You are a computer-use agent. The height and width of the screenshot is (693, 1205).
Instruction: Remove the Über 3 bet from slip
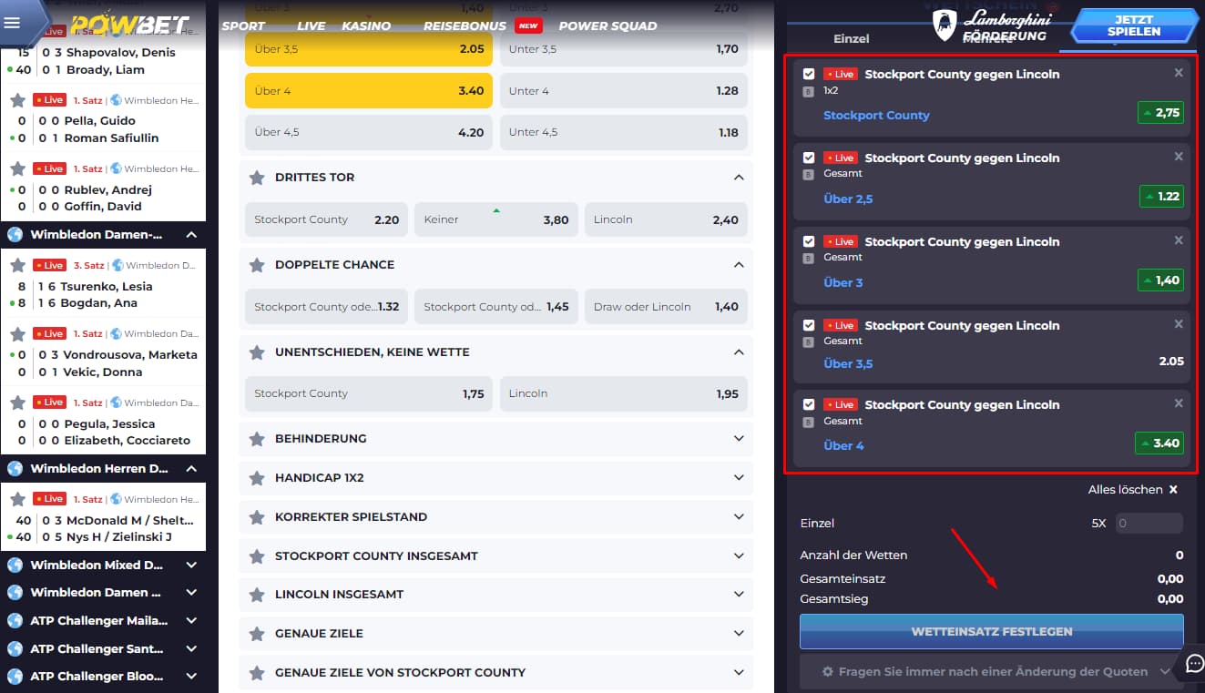1179,240
